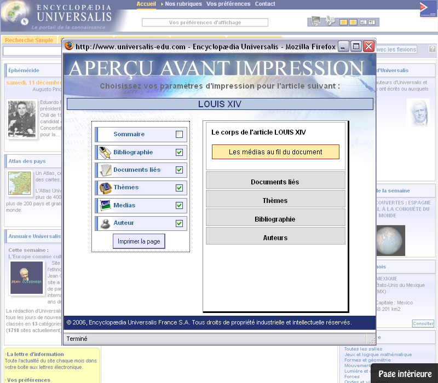Click the music and camera media icon
438x383 pixels.
(x=330, y=21)
